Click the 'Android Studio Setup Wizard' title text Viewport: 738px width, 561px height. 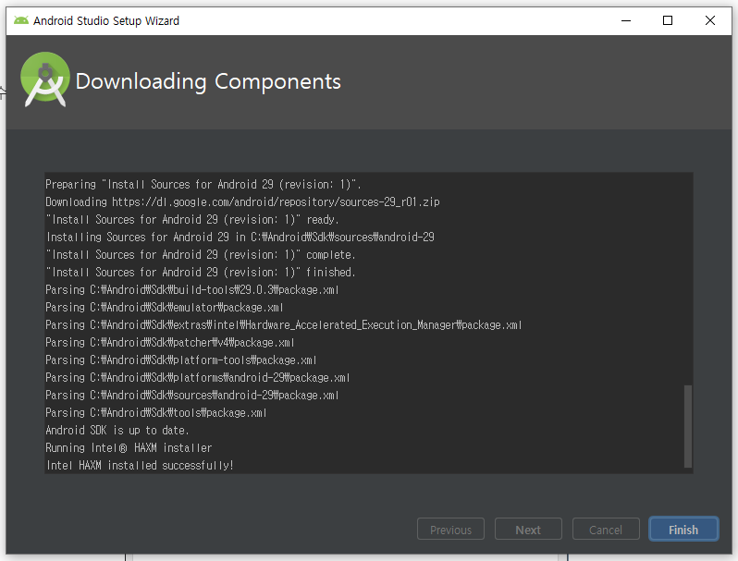[x=106, y=20]
